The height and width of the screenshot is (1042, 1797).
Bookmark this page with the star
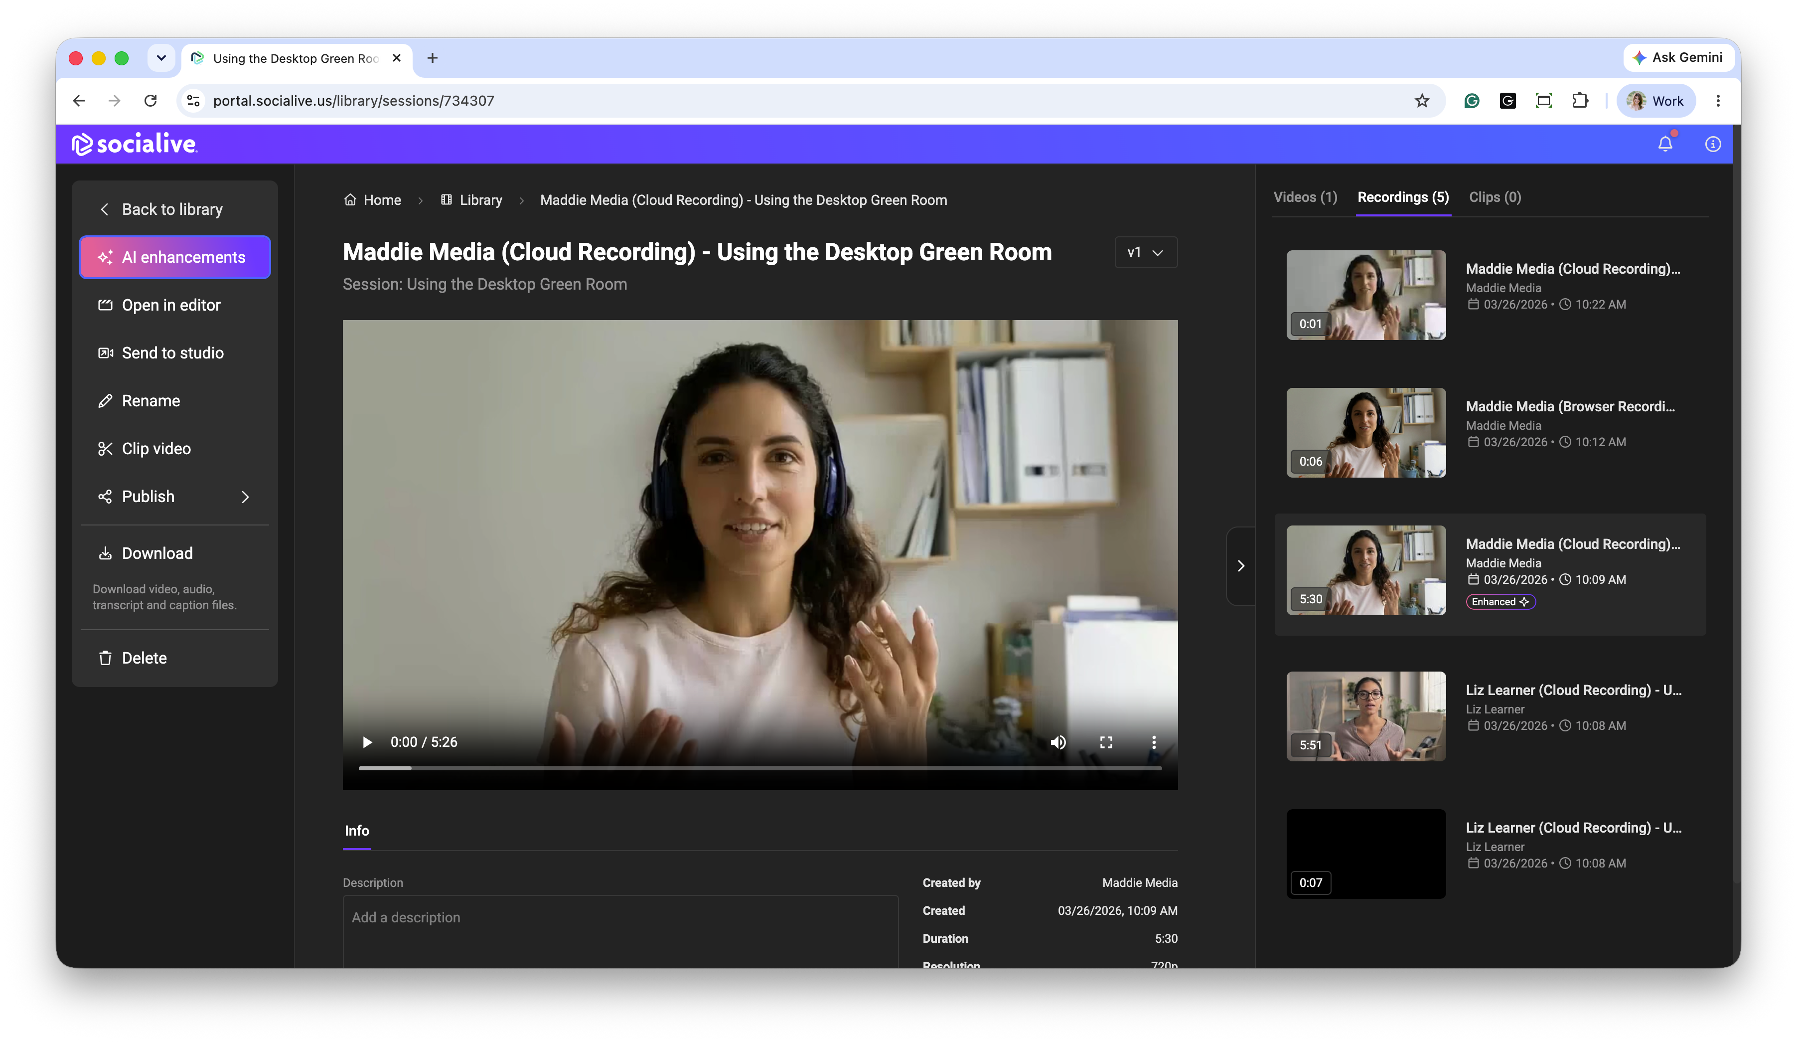point(1422,101)
